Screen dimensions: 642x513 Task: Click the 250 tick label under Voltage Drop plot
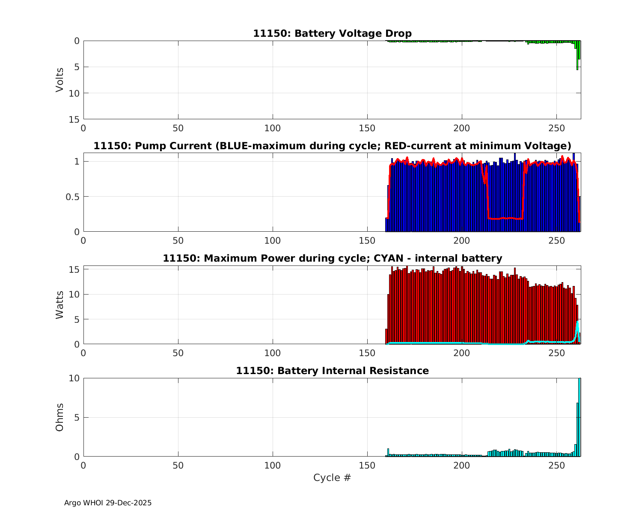point(556,128)
